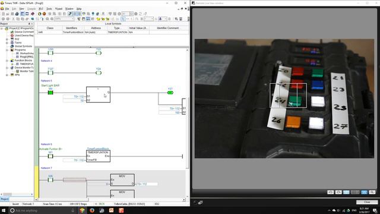Image resolution: width=380 pixels, height=214 pixels.
Task: Select the upper MOV block in Network 7
Action: tap(122, 180)
